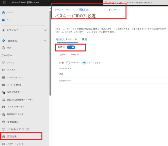168x146 pixels.
Task: Switch to 有効化とターゲット tab
Action: point(66,39)
